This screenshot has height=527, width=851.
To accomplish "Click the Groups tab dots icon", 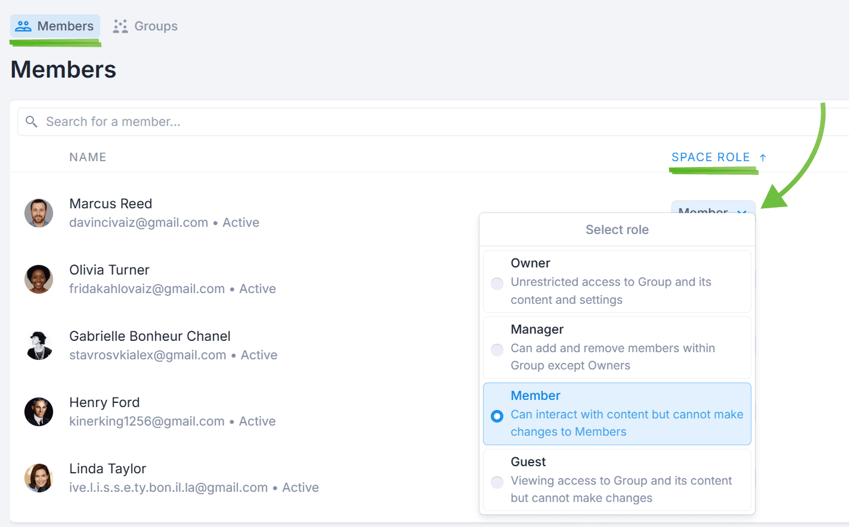I will point(120,26).
